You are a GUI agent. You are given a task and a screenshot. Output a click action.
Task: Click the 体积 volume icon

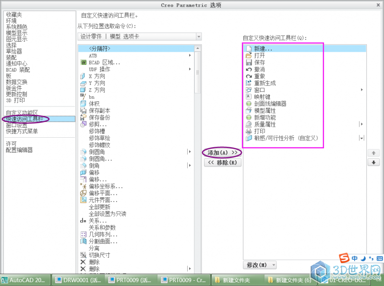pos(83,104)
